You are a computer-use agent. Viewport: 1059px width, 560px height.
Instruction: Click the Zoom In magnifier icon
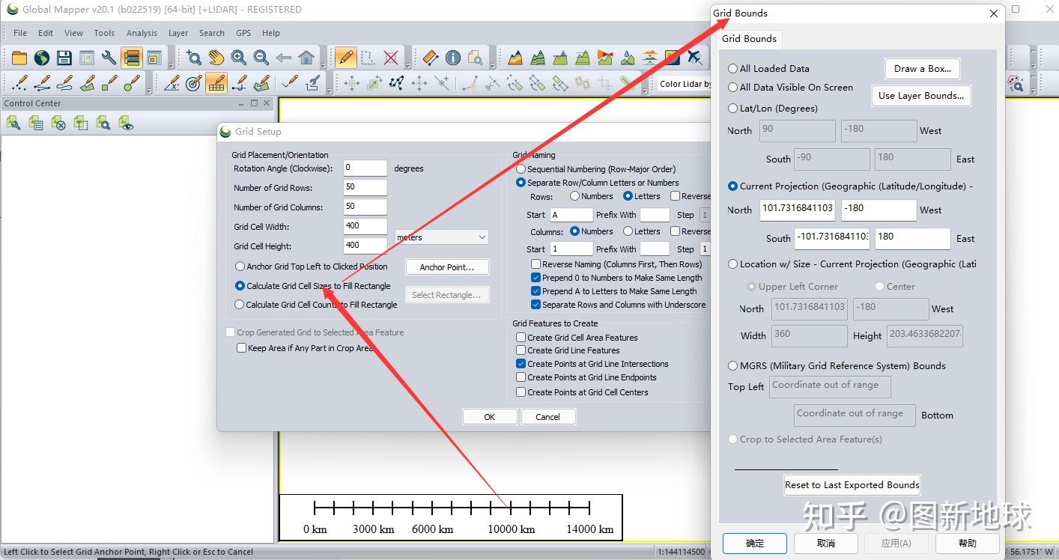(239, 58)
